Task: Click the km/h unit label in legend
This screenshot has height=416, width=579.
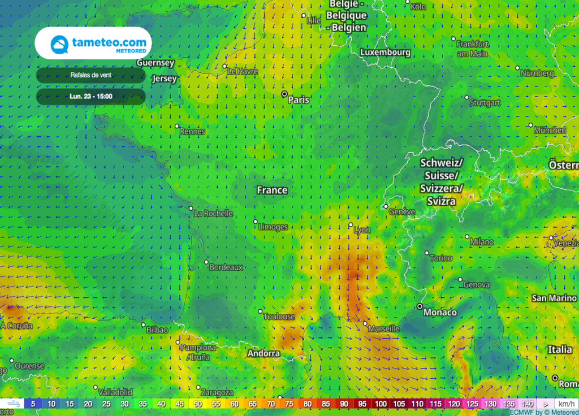Action: pyautogui.click(x=567, y=404)
